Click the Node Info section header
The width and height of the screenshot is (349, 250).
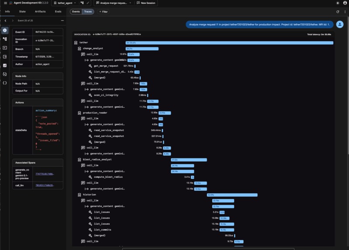[x=38, y=76]
